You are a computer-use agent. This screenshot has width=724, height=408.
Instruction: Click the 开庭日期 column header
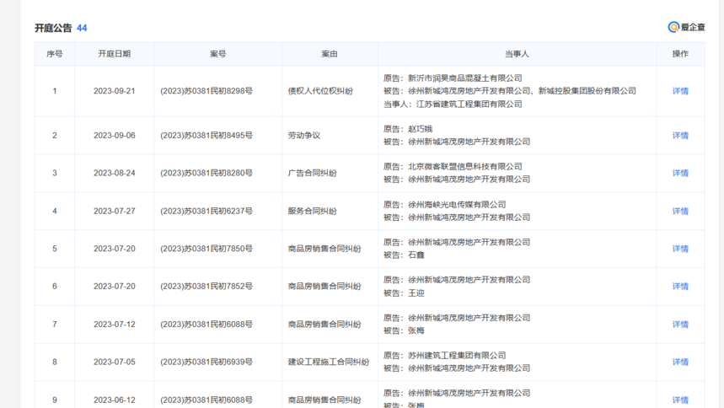click(x=114, y=54)
